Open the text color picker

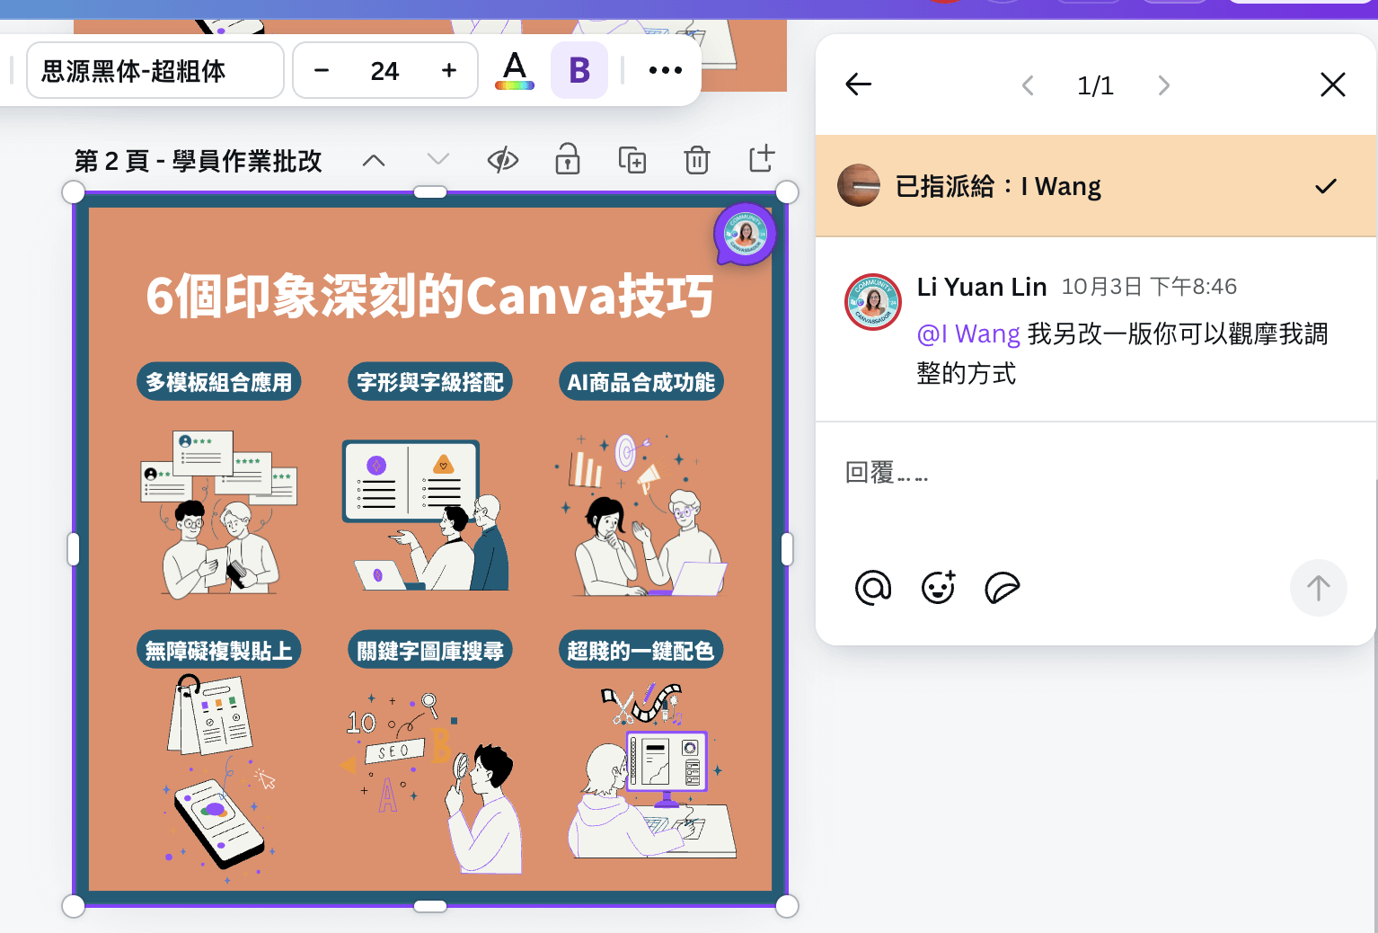click(515, 70)
